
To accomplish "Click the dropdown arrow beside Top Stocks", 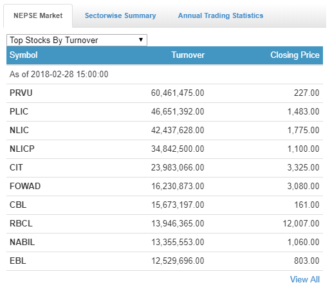I will click(141, 40).
